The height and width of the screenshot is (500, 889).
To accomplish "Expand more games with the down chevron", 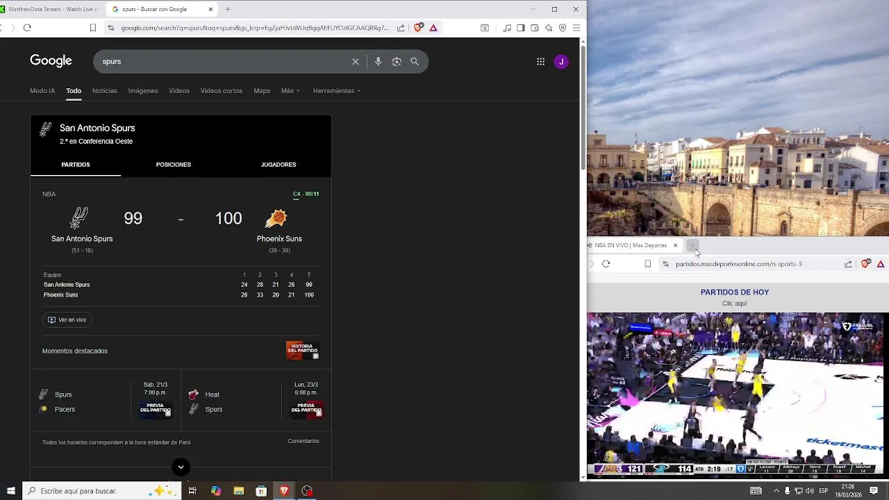I will click(181, 467).
